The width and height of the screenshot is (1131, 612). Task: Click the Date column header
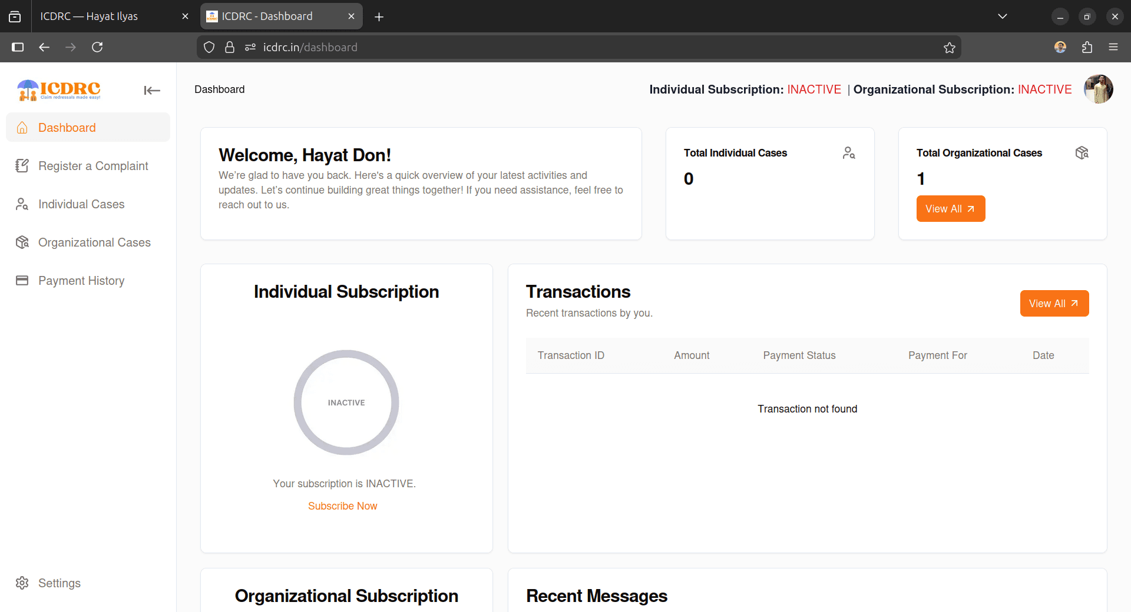(x=1043, y=355)
